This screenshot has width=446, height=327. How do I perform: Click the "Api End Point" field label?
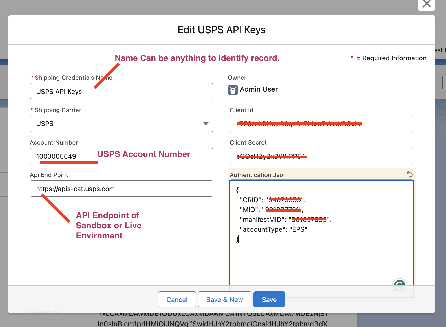coord(49,175)
